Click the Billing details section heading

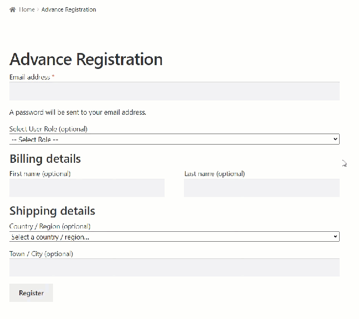pyautogui.click(x=45, y=159)
